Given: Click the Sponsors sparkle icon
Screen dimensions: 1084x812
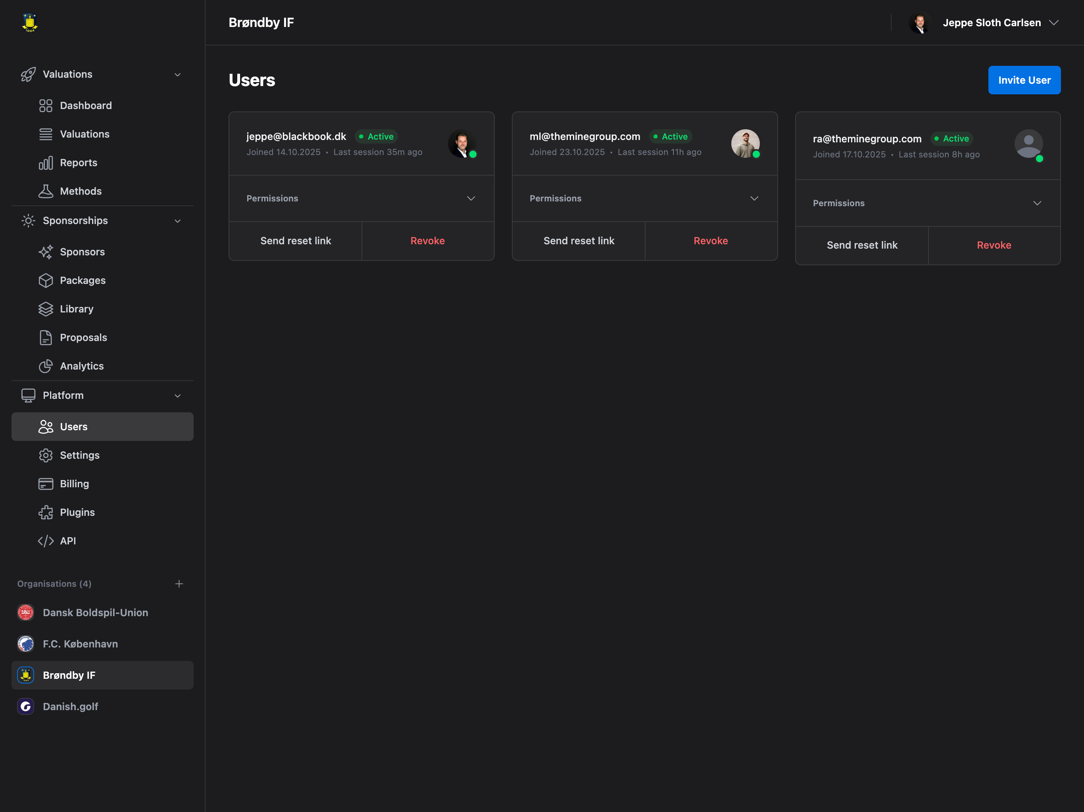Looking at the screenshot, I should point(46,252).
